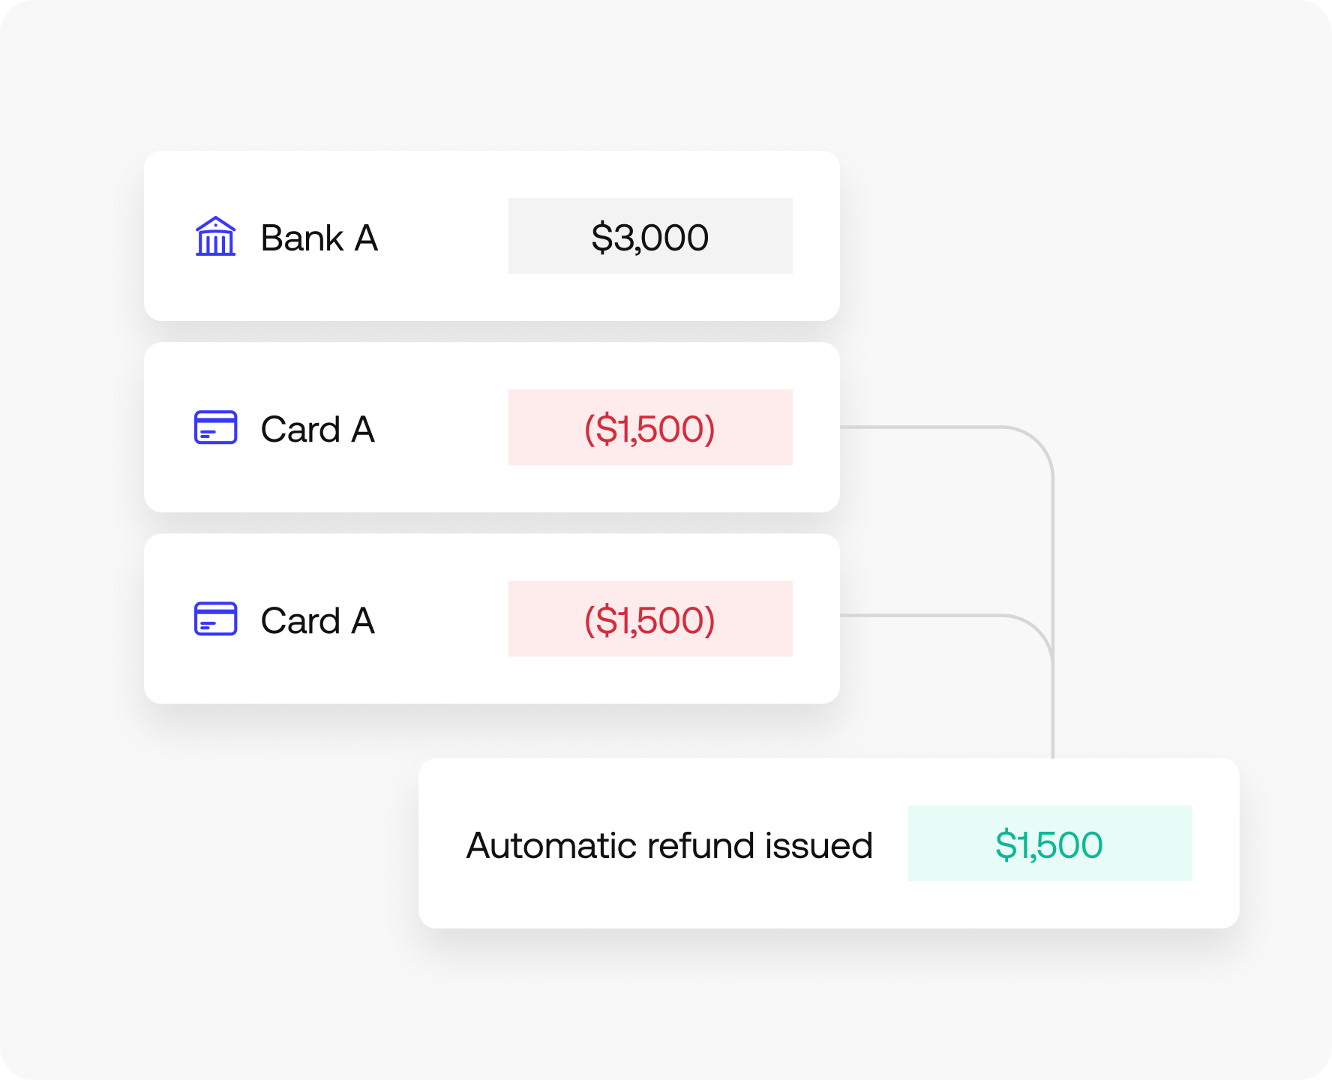Viewport: 1332px width, 1080px height.
Task: Click the upper red ($1,500) amount box
Action: (x=649, y=427)
